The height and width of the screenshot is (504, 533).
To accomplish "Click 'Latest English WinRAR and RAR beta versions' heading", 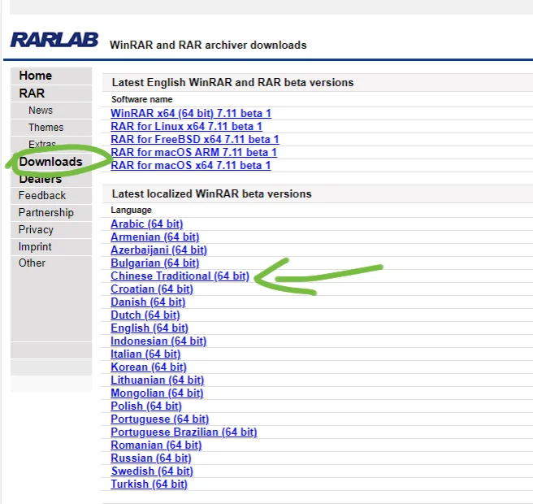I will (232, 82).
